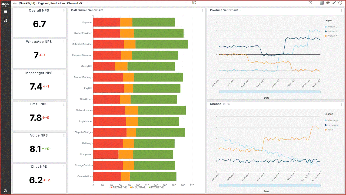This screenshot has height=195, width=346.
Task: Open the Overall NPS card options menu
Action: point(64,10)
